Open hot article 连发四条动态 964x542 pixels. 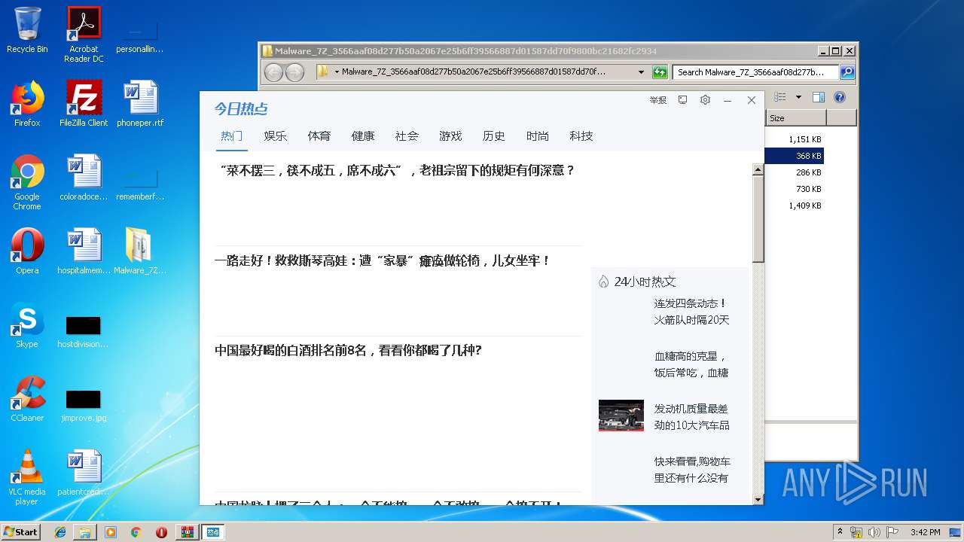[x=691, y=312]
